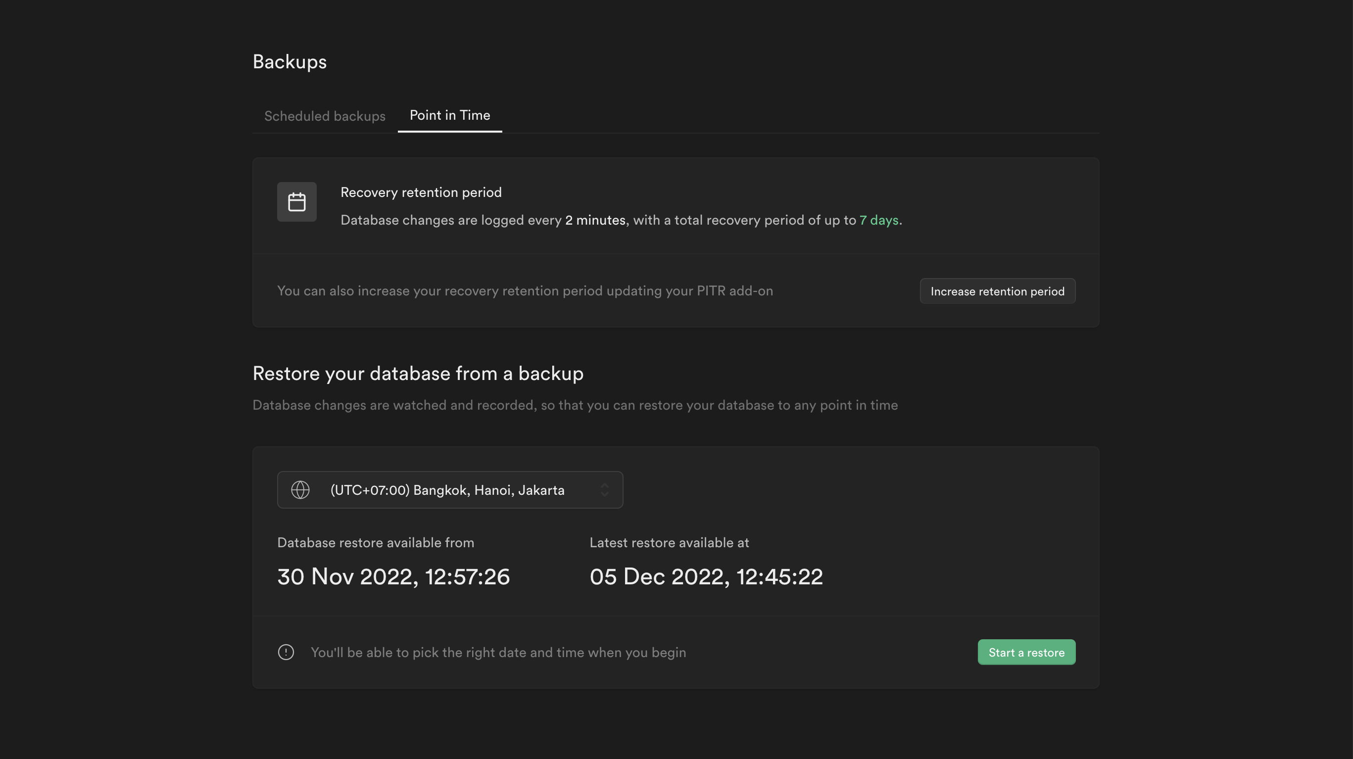Click Increase retention period
This screenshot has width=1353, height=759.
[997, 290]
